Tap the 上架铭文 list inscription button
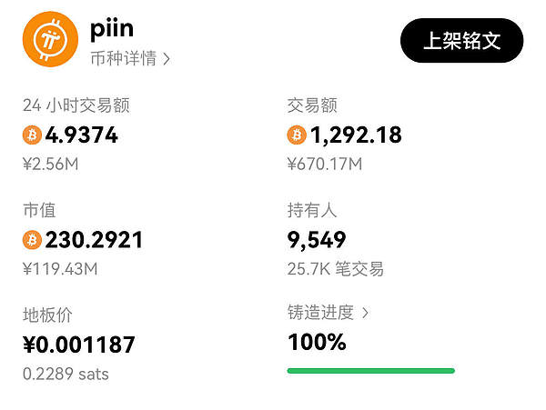The width and height of the screenshot is (546, 410). (x=461, y=40)
